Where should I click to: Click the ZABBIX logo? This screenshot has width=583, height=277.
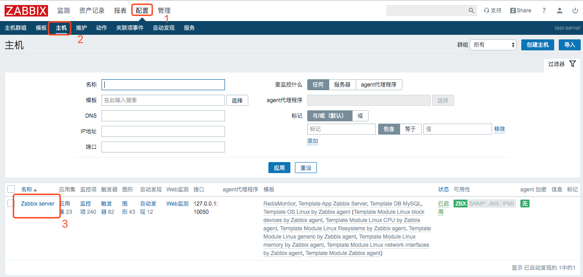tap(27, 10)
